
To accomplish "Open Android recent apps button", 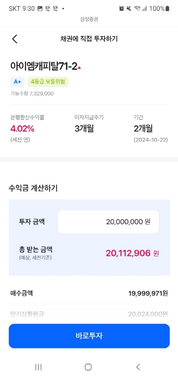I will tap(38, 367).
